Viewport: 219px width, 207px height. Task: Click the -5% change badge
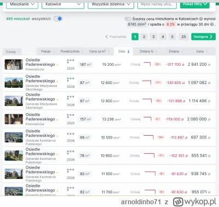point(158,119)
